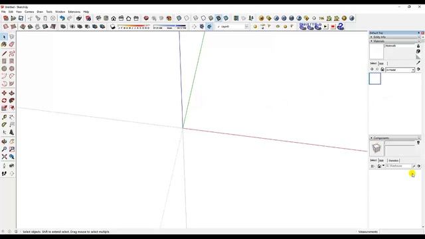Viewport: 425px width, 239px height.
Task: Click the Save floppy icon
Action: tap(21, 18)
